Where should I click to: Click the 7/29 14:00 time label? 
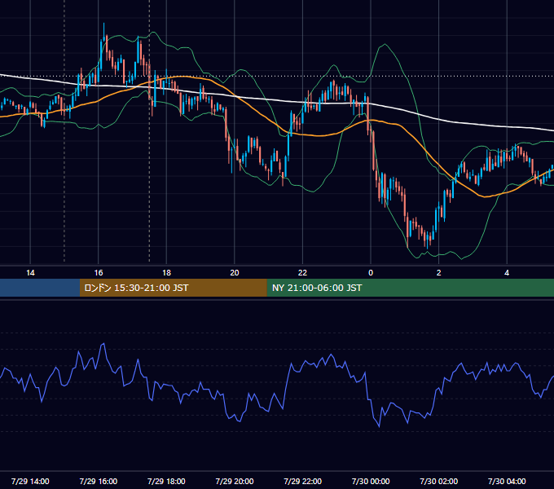(30, 481)
